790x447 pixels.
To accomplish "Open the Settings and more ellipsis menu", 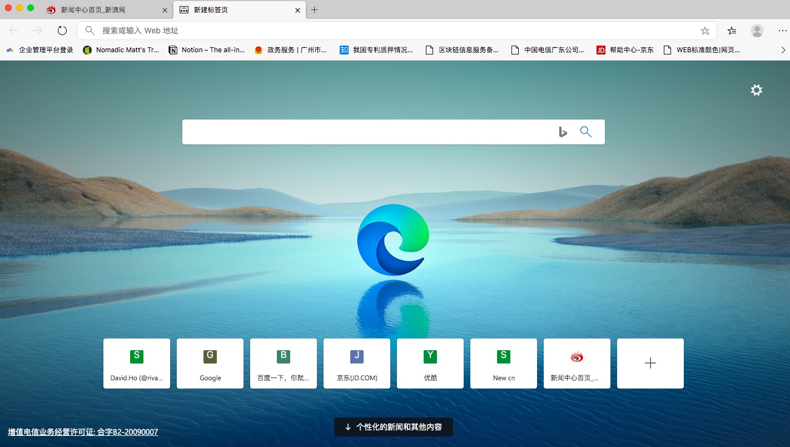I will [x=782, y=31].
